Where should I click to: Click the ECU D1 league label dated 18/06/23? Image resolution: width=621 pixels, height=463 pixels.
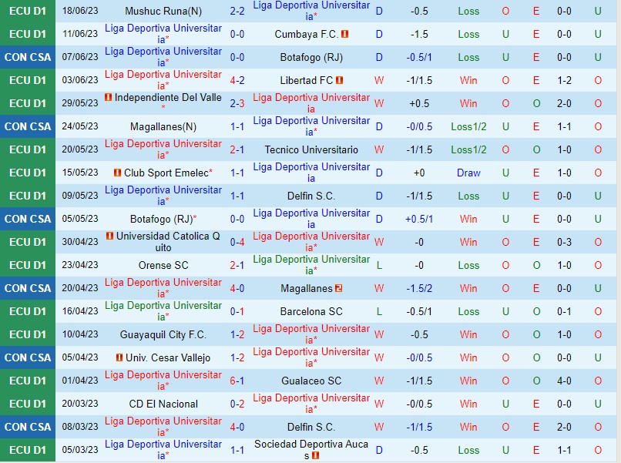(x=28, y=11)
